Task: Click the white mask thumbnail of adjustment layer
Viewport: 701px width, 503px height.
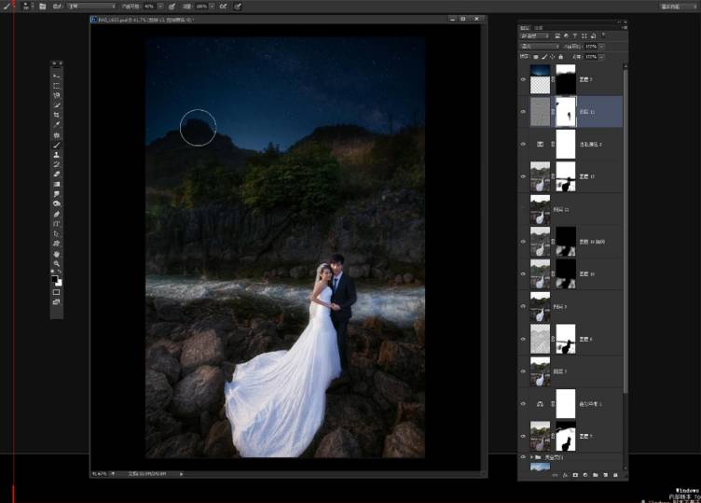Action: click(565, 144)
